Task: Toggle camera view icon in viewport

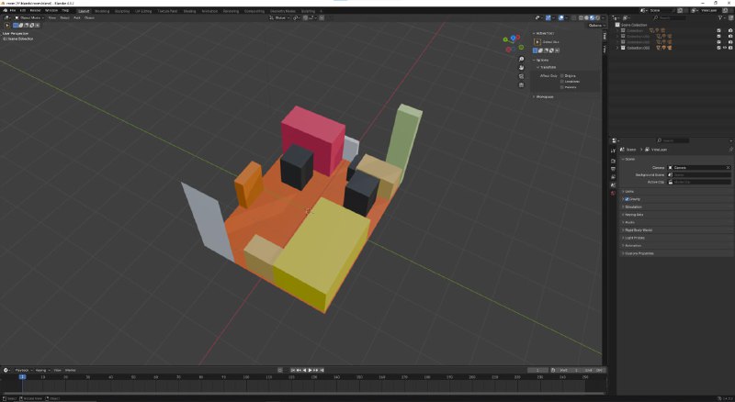Action: tap(521, 76)
